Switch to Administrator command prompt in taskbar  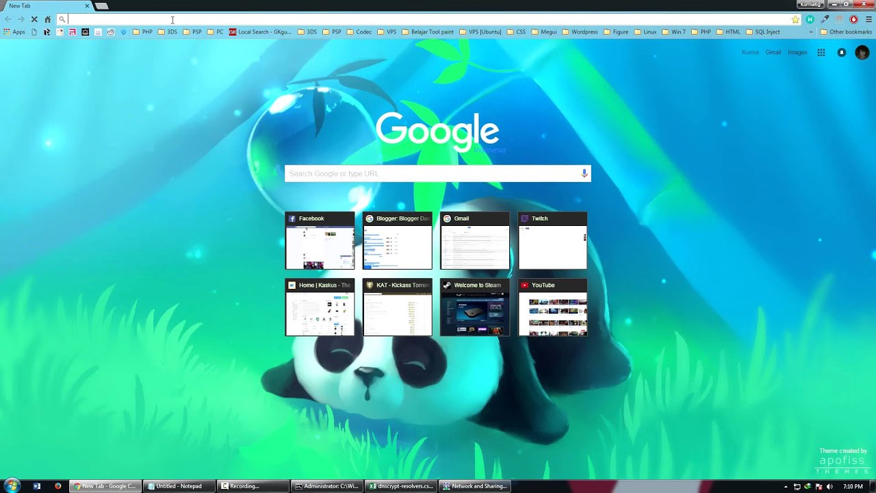coord(326,486)
